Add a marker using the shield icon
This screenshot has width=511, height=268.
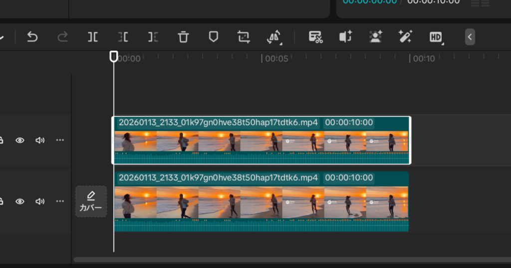click(x=214, y=37)
